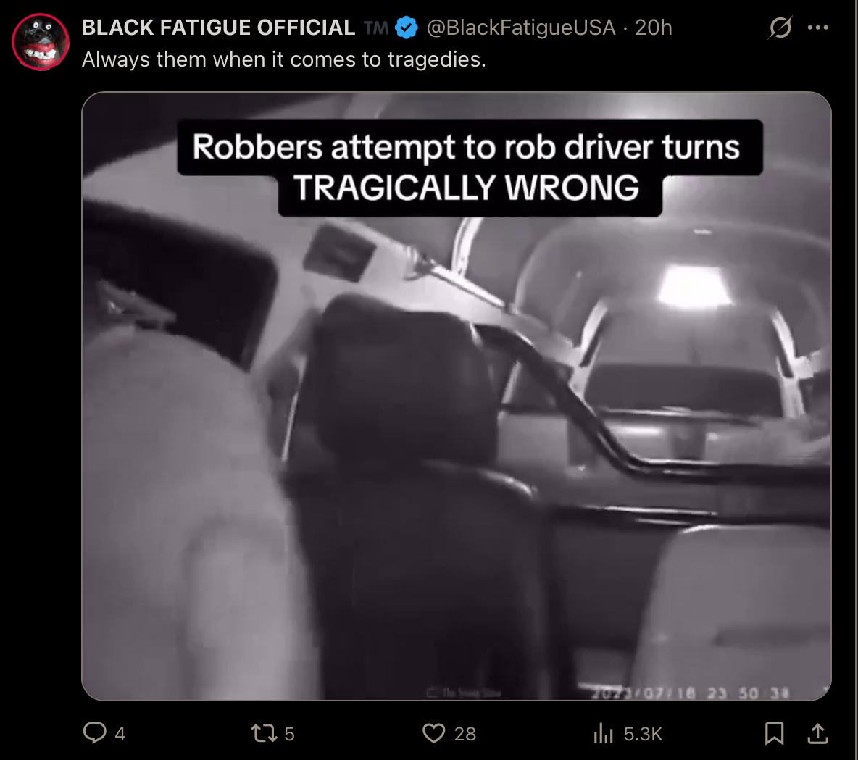Open the three-dot more options menu

tap(817, 28)
